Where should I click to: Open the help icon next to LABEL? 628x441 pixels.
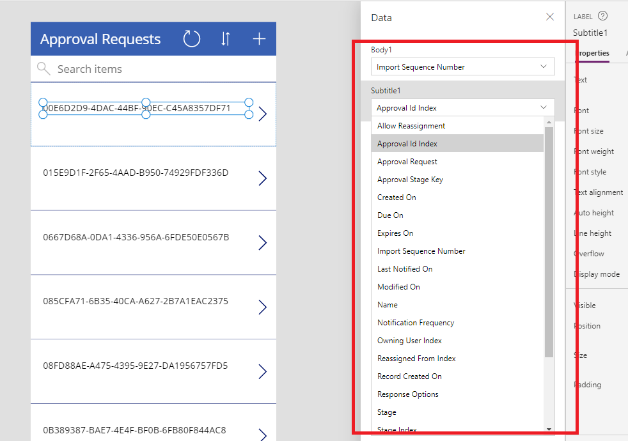pyautogui.click(x=602, y=16)
